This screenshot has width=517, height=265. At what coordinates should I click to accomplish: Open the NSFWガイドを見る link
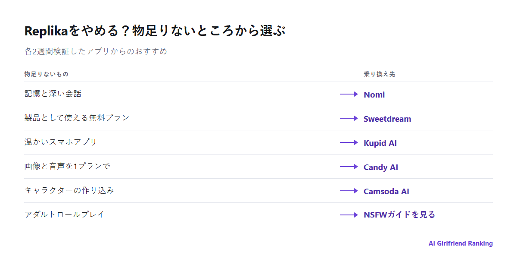pyautogui.click(x=399, y=215)
